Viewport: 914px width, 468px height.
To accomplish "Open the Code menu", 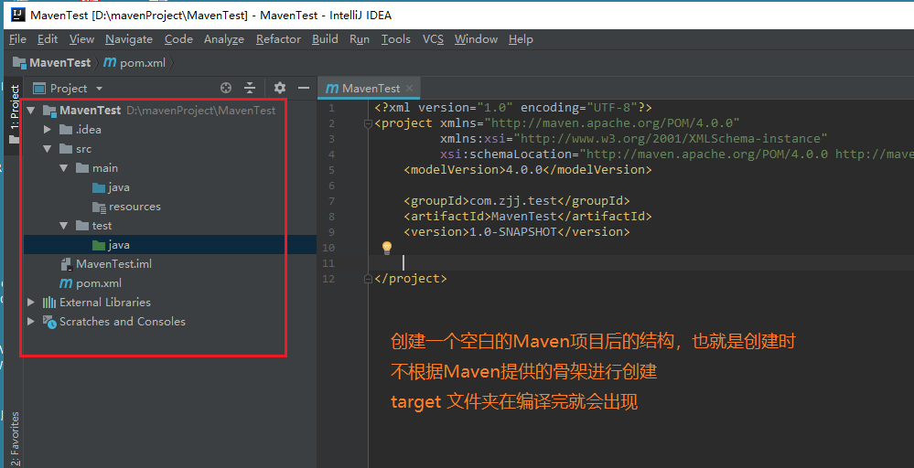I will pyautogui.click(x=178, y=39).
